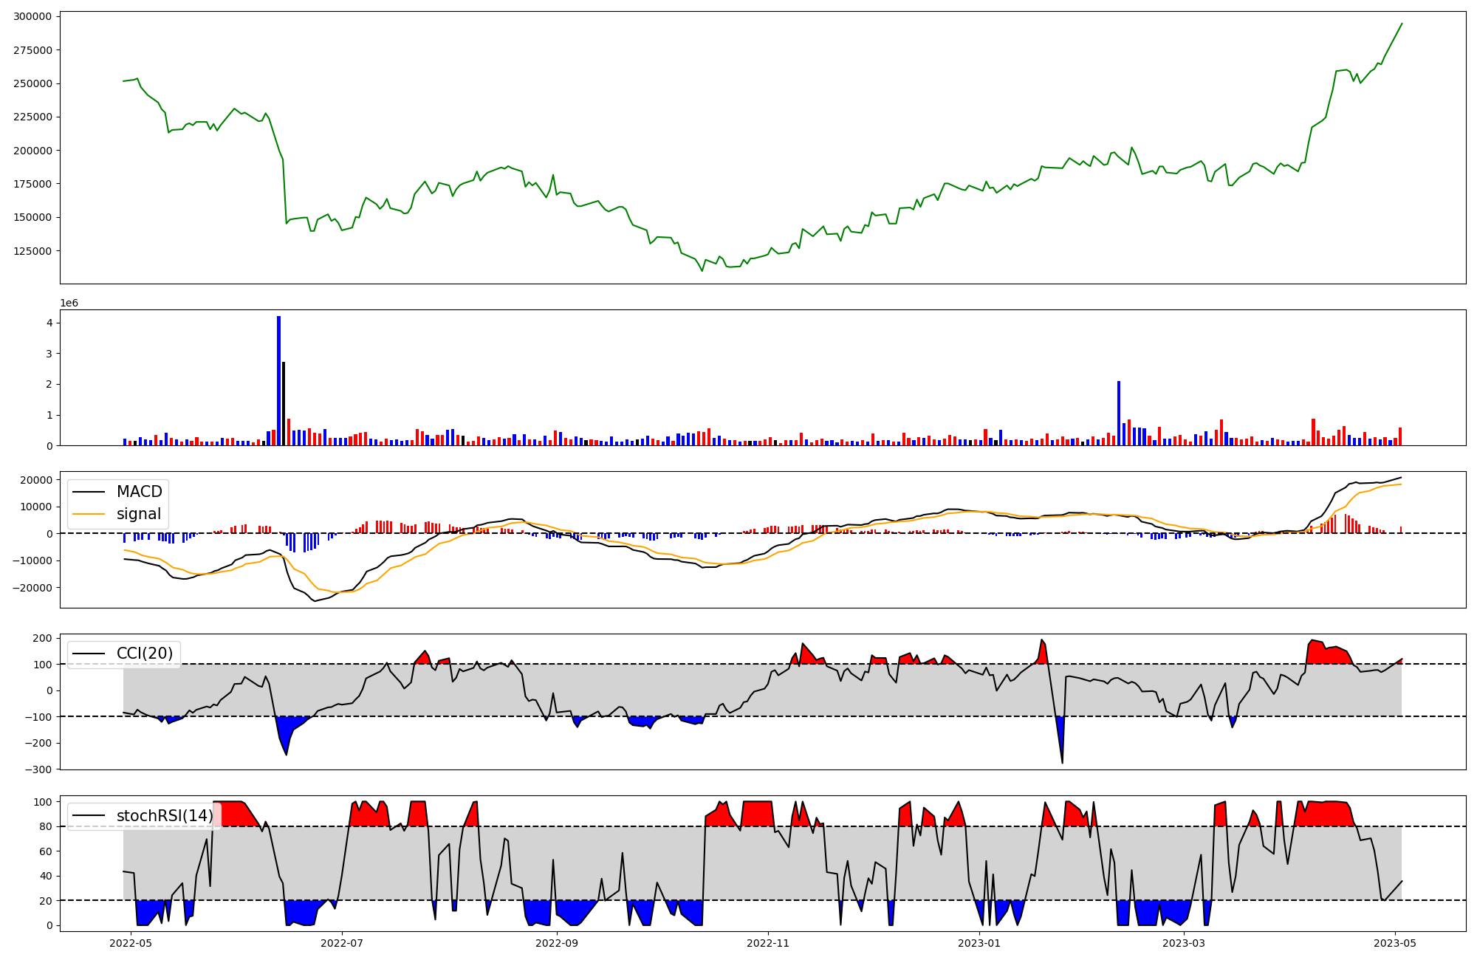Click the MACD legend label

click(139, 492)
